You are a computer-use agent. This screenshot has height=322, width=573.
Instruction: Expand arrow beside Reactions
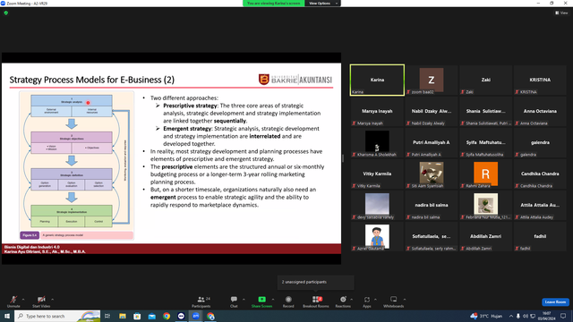(352, 300)
